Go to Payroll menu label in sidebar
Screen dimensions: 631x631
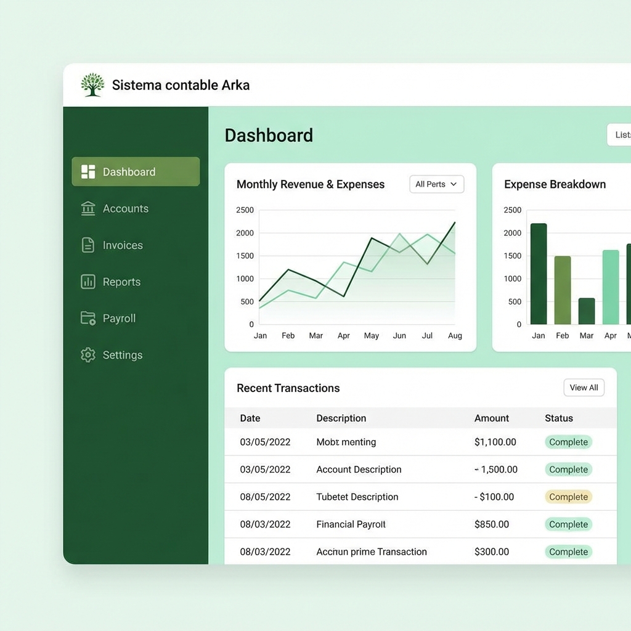pyautogui.click(x=119, y=319)
